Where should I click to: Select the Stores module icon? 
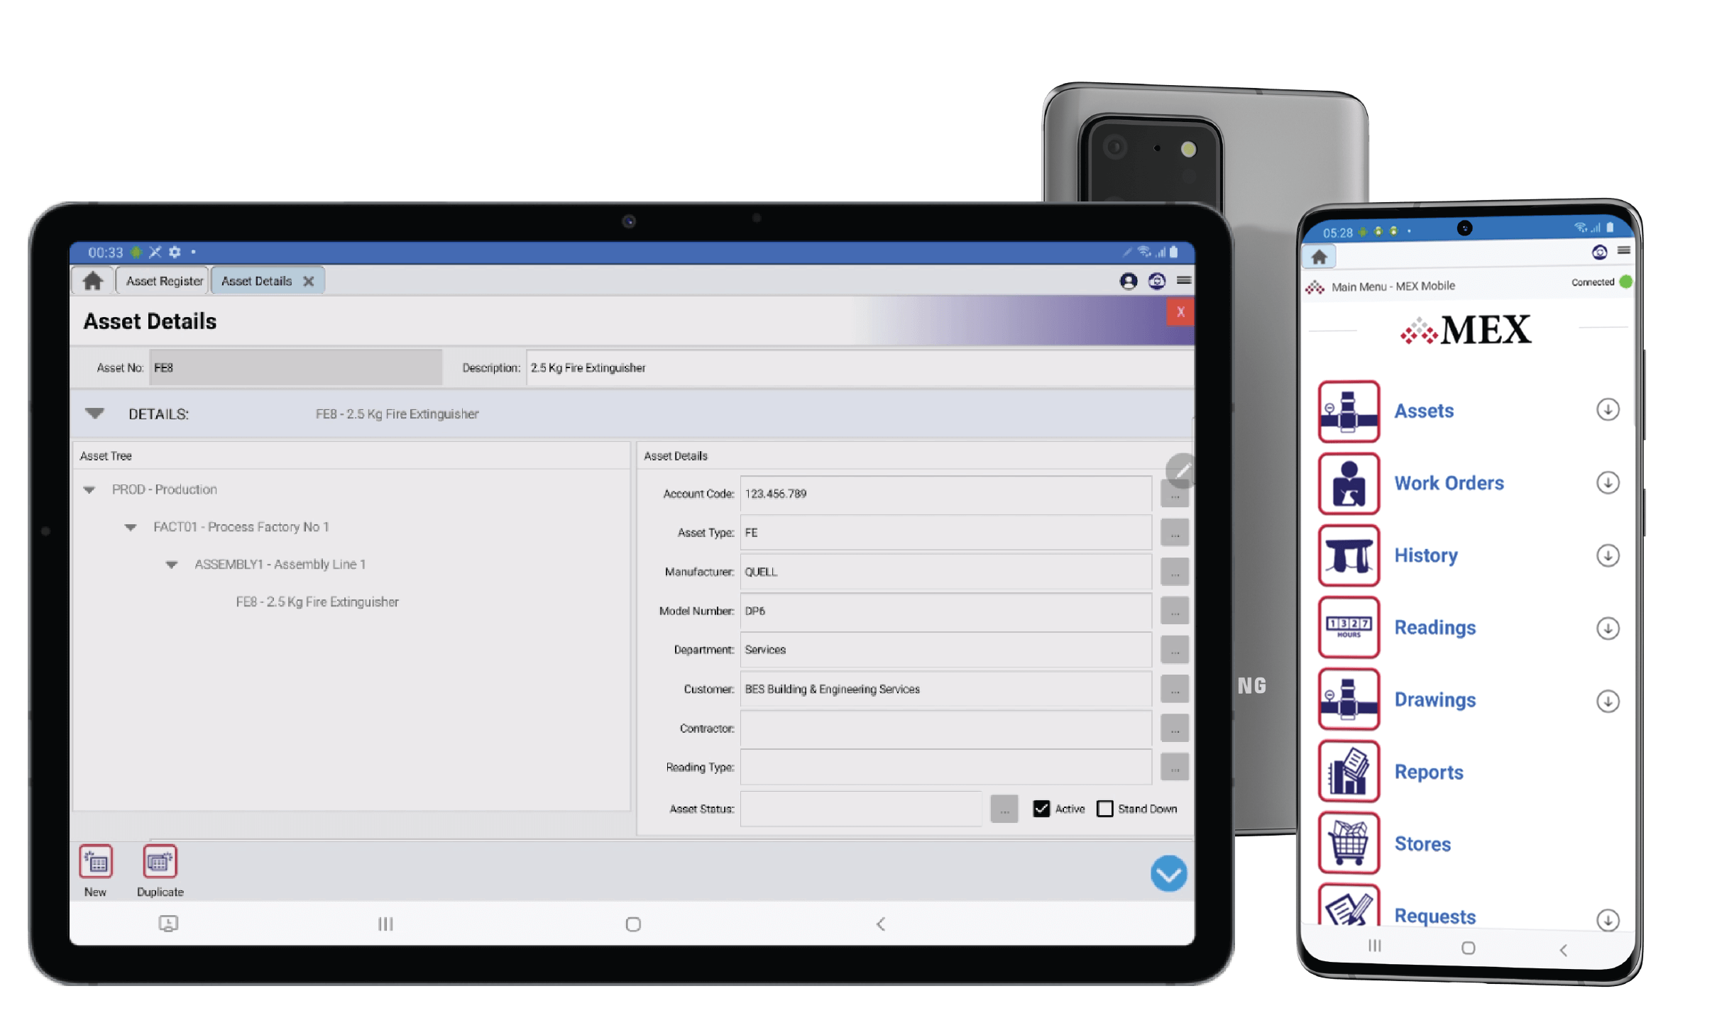1349,843
